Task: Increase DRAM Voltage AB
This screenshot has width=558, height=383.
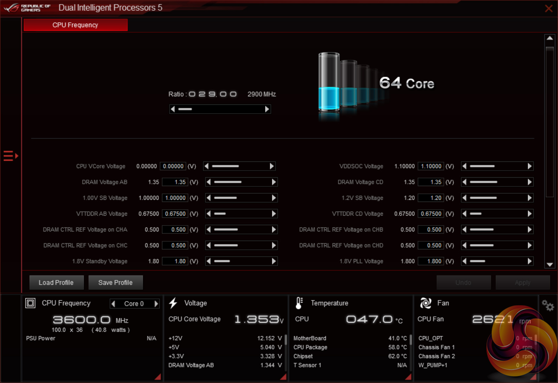Action: [274, 182]
